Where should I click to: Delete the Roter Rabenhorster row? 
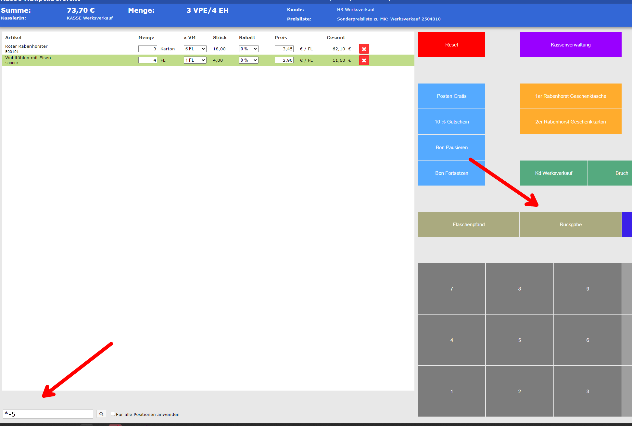click(364, 49)
